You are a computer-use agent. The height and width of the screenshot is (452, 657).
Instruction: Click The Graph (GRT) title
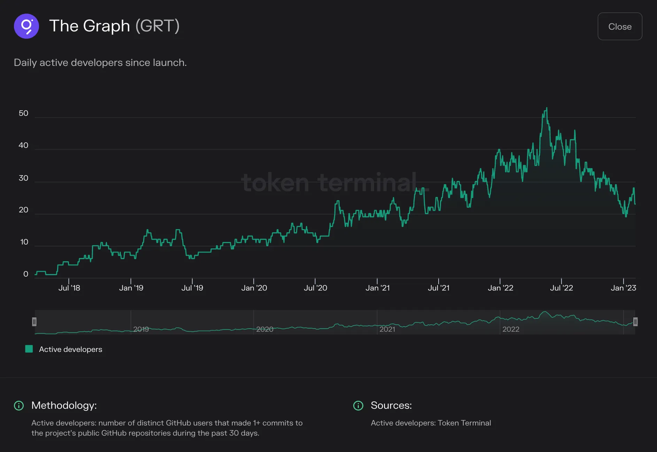coord(114,26)
